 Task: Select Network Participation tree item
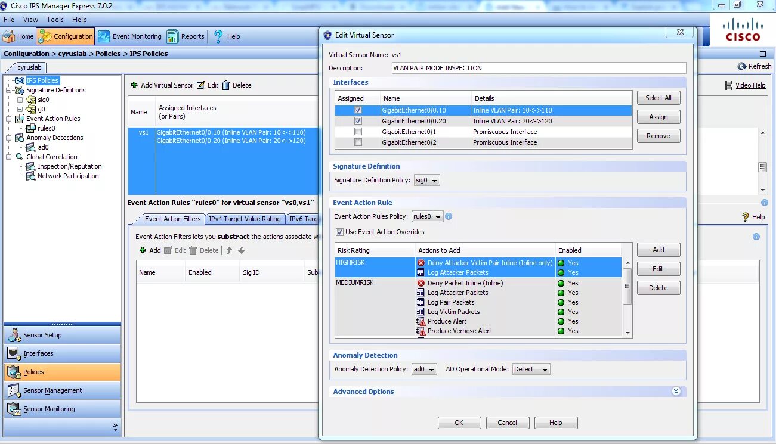[68, 176]
